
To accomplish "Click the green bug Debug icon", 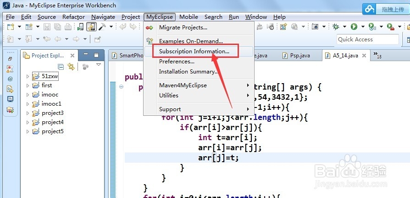I will [x=336, y=27].
